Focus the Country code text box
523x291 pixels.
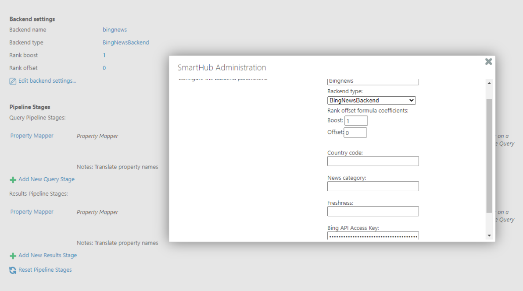pyautogui.click(x=373, y=161)
